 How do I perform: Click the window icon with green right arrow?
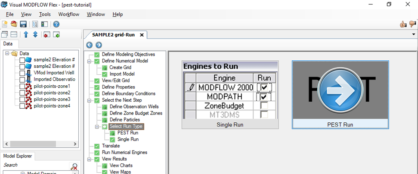coord(56,35)
